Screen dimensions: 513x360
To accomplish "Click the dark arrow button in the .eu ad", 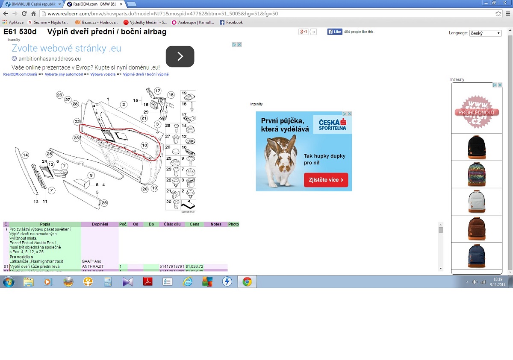I will (180, 56).
